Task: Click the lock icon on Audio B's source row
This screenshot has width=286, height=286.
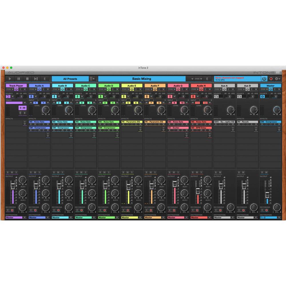Action: point(68,96)
